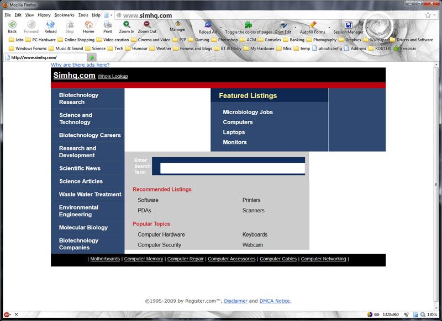Click inside the Enter Search Term field
The height and width of the screenshot is (321, 442).
(x=233, y=168)
